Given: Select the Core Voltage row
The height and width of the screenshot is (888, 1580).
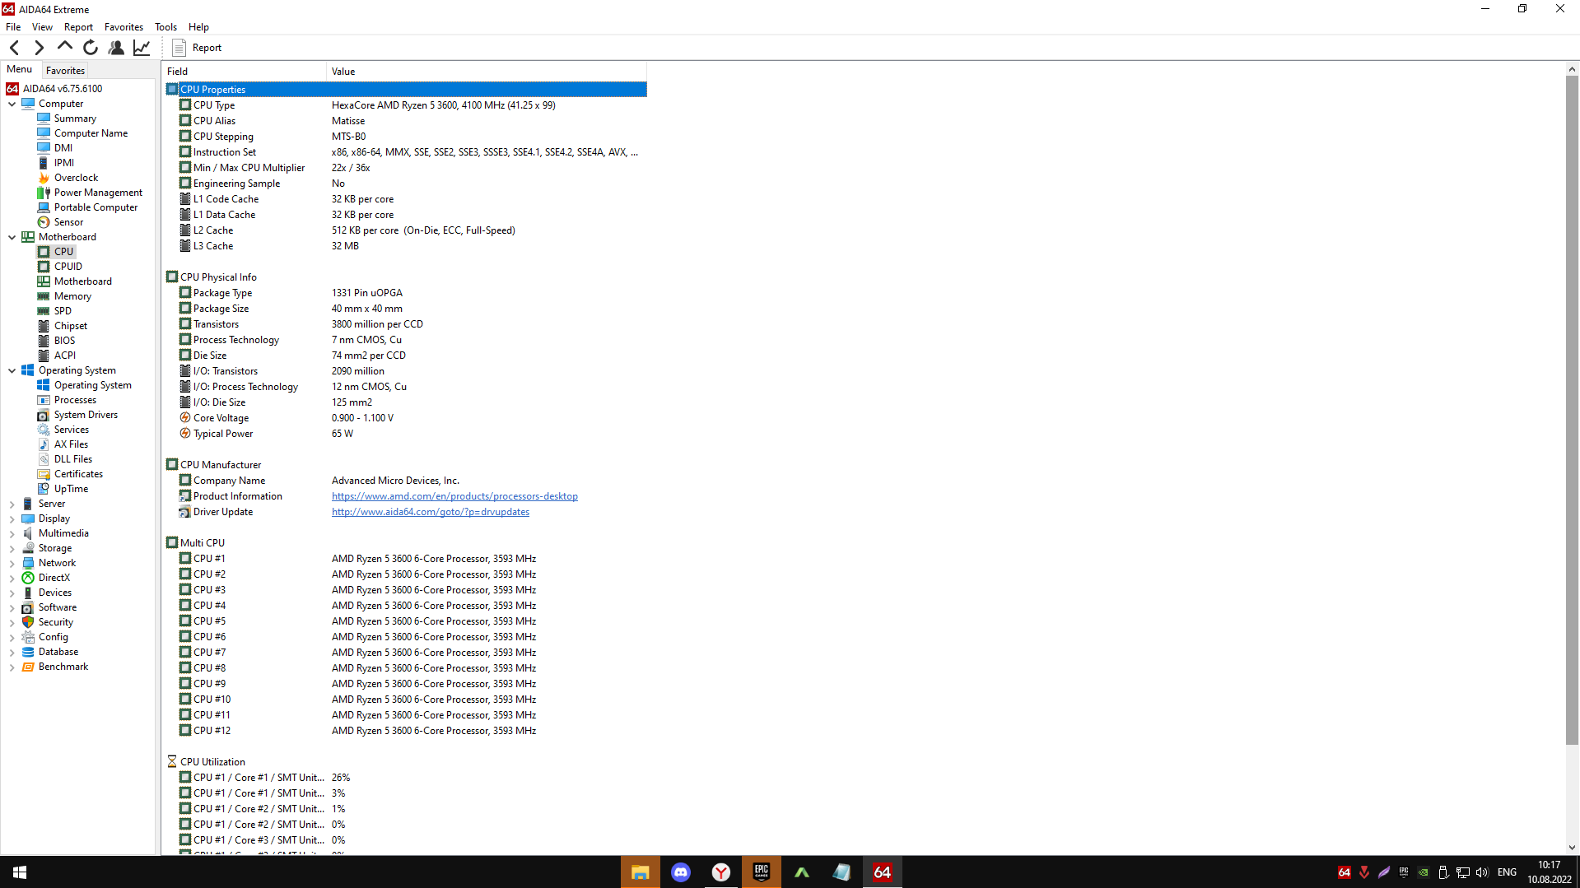Looking at the screenshot, I should [x=406, y=418].
